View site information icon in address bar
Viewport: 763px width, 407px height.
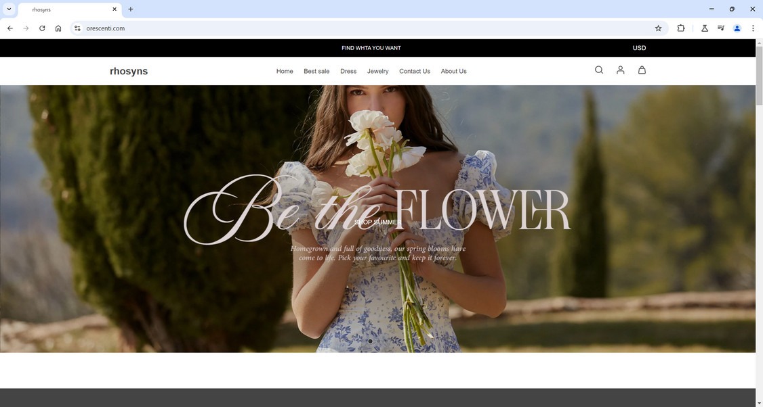pos(77,28)
